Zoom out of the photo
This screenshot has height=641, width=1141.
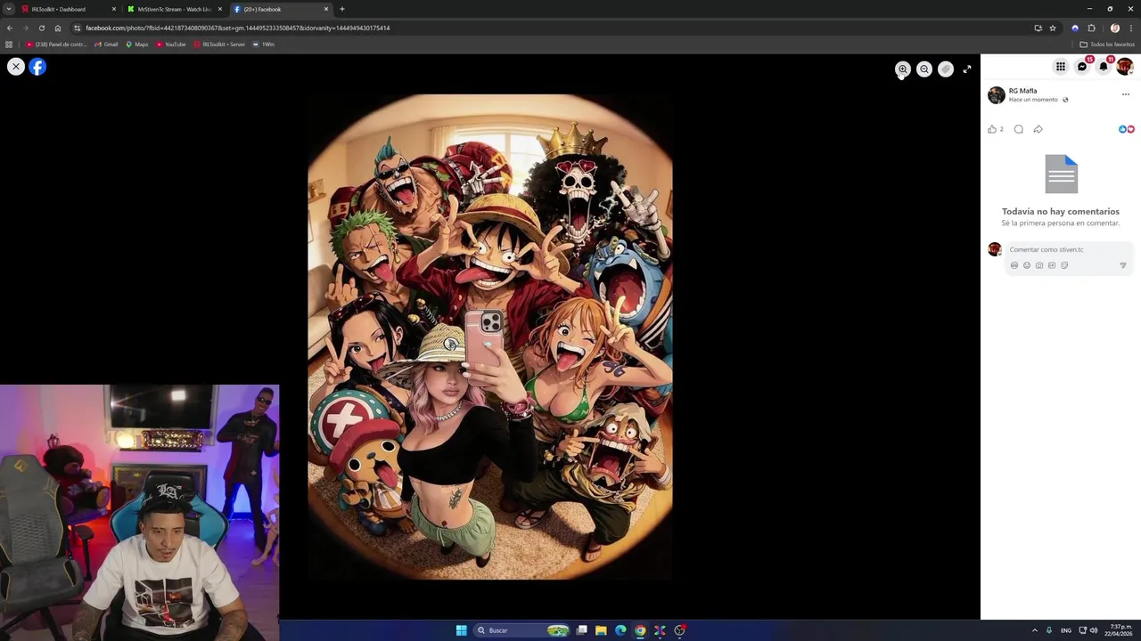[x=924, y=69]
